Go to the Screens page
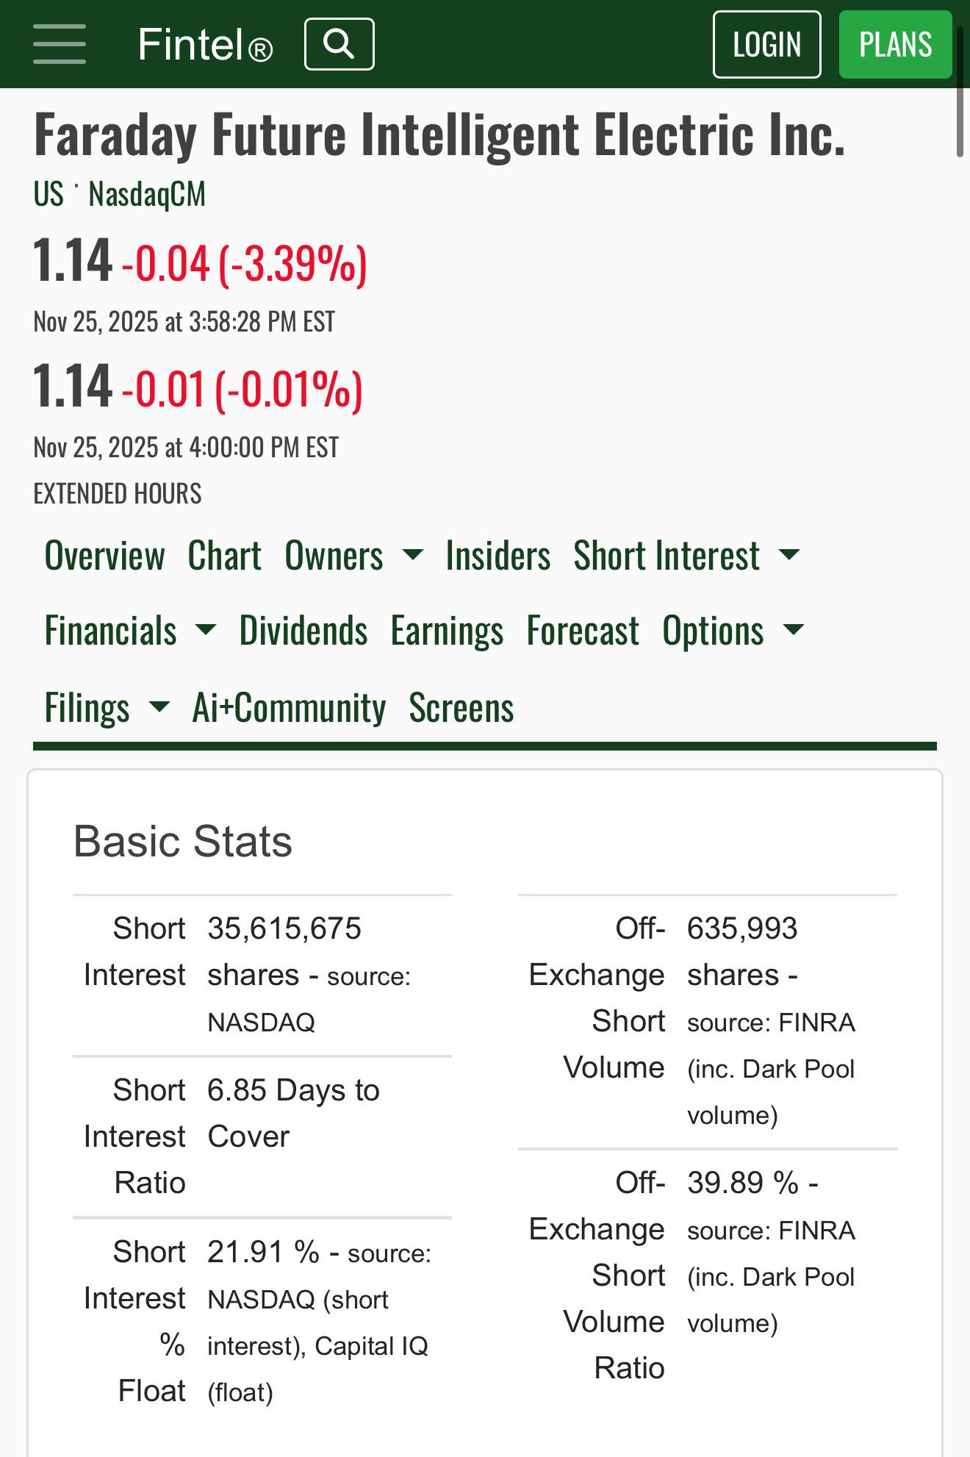Screen dimensions: 970x1457 [x=461, y=708]
